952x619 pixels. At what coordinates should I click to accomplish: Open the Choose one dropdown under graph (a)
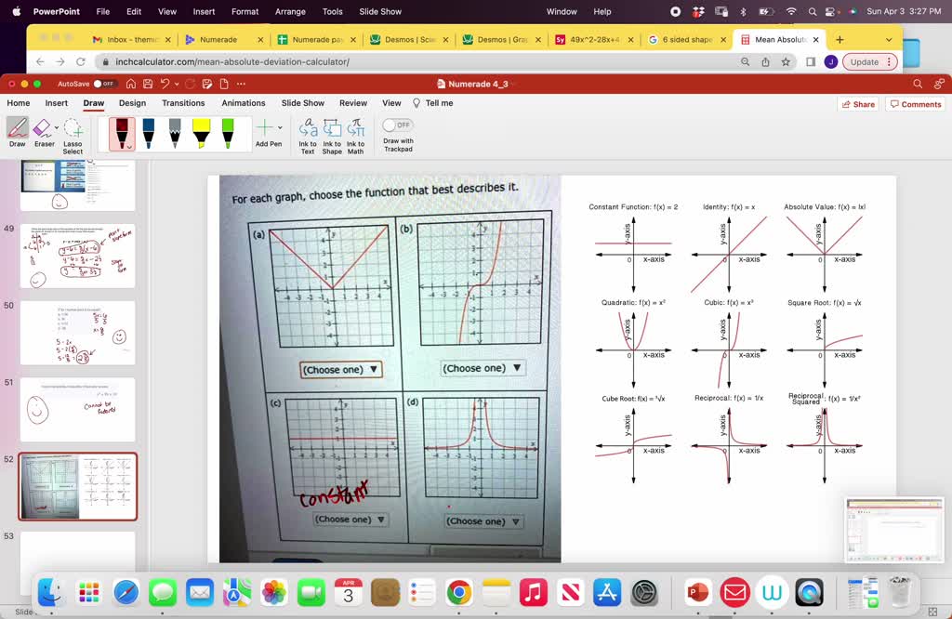339,369
